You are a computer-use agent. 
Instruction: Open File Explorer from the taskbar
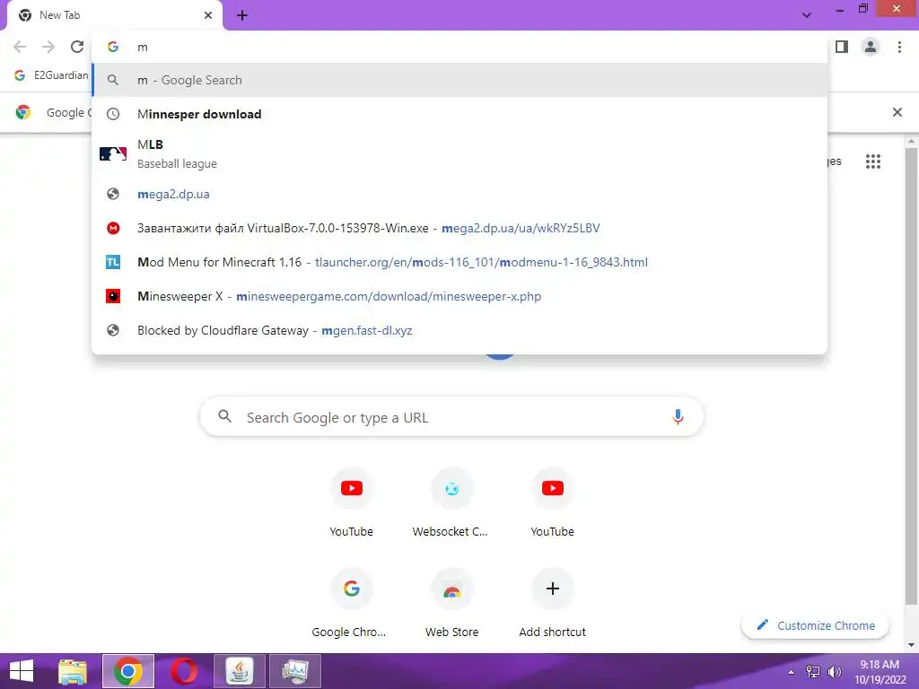(x=73, y=671)
